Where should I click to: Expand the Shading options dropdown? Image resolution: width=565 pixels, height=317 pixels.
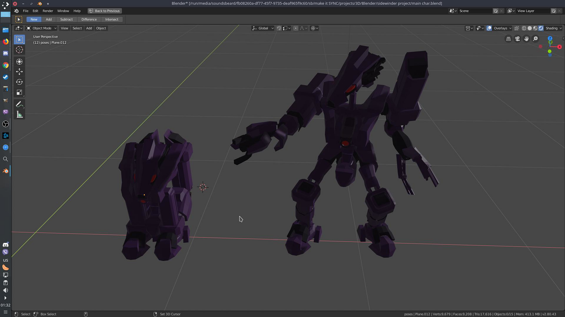(554, 28)
